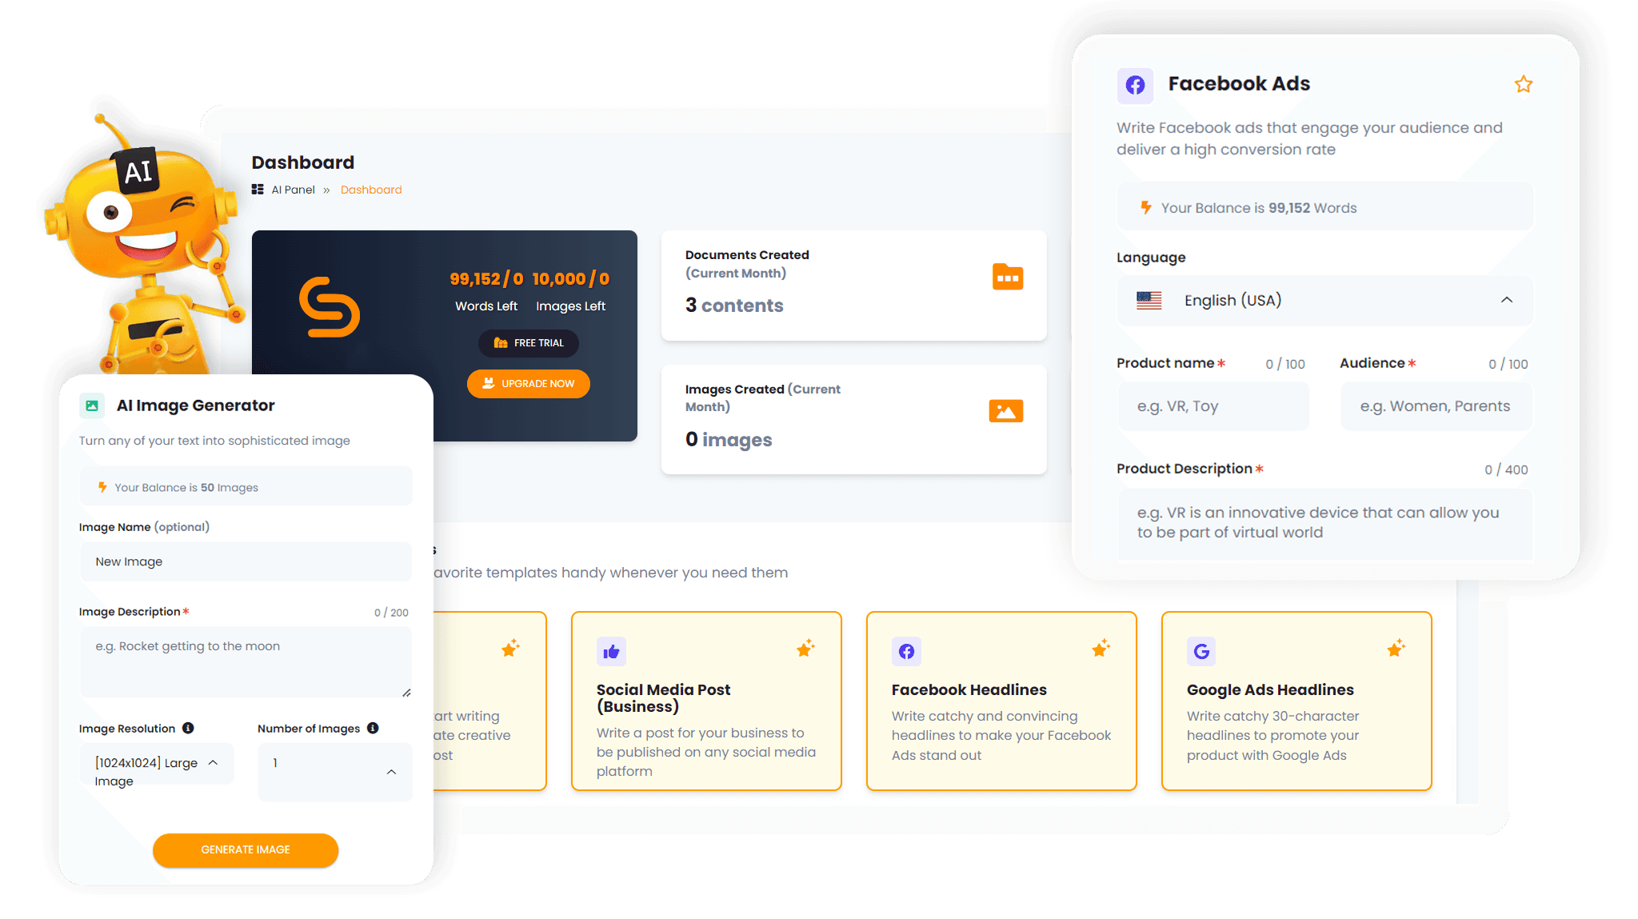Click the Product name input field
The height and width of the screenshot is (919, 1638).
pyautogui.click(x=1213, y=406)
